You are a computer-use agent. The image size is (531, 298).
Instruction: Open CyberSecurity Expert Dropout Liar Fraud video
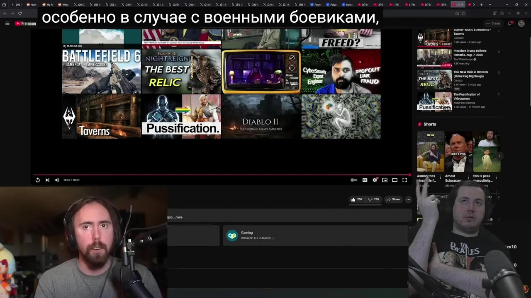[x=341, y=71]
